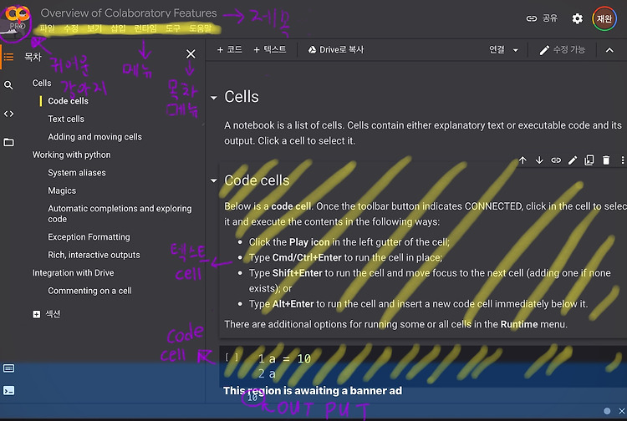Image resolution: width=627 pixels, height=421 pixels.
Task: Open the find and replace search icon
Action: coord(8,85)
